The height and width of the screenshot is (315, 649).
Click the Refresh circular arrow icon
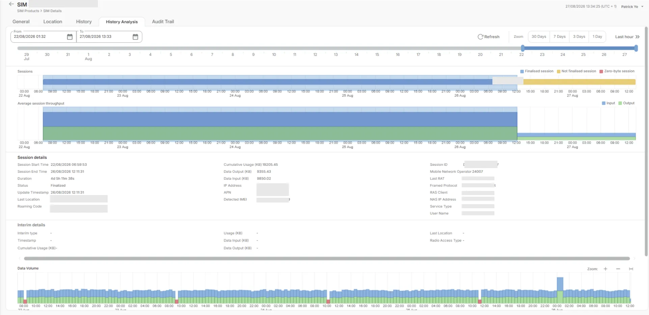coord(480,37)
